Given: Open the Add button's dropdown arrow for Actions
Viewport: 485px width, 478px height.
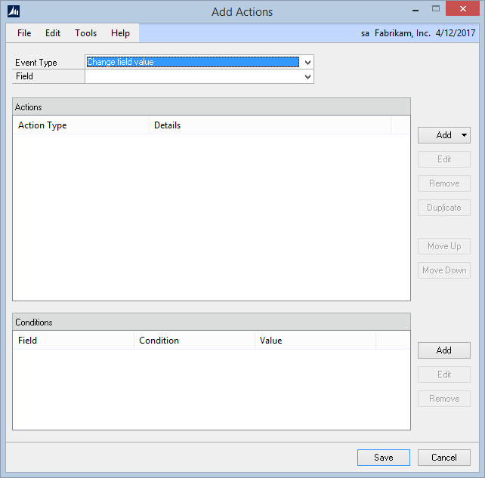Looking at the screenshot, I should point(464,135).
